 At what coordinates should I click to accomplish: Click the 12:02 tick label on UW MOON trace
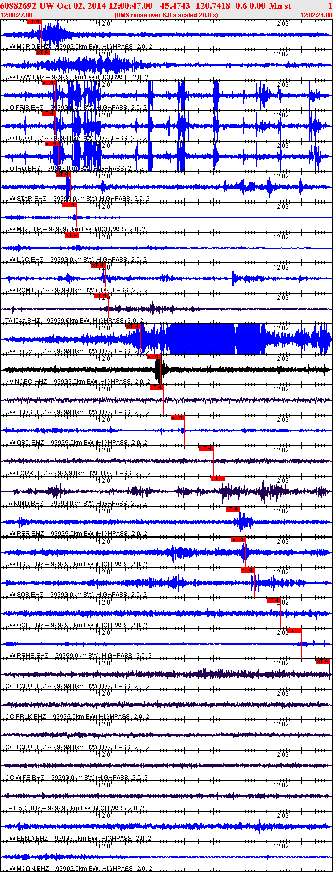[x=281, y=846]
